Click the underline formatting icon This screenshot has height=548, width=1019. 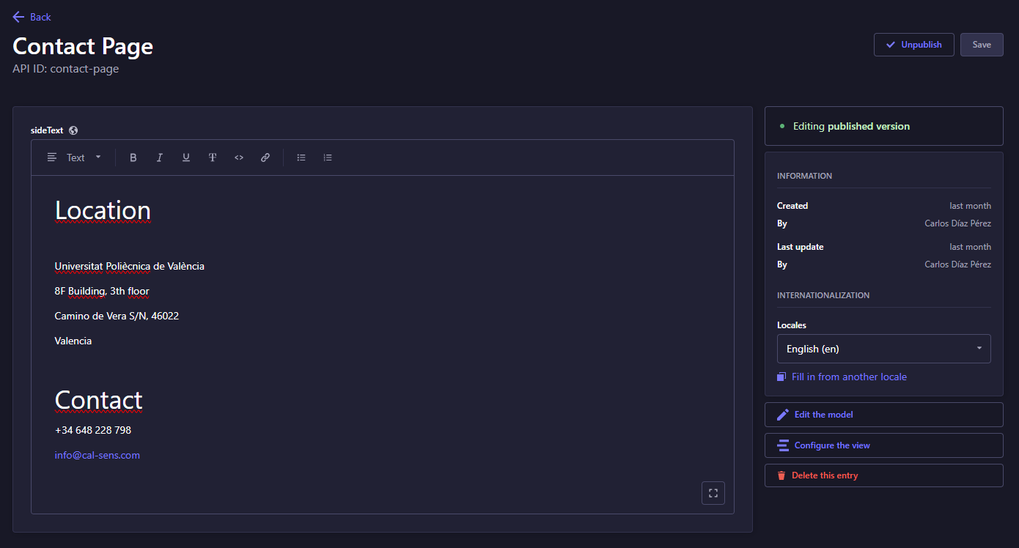[x=186, y=158]
